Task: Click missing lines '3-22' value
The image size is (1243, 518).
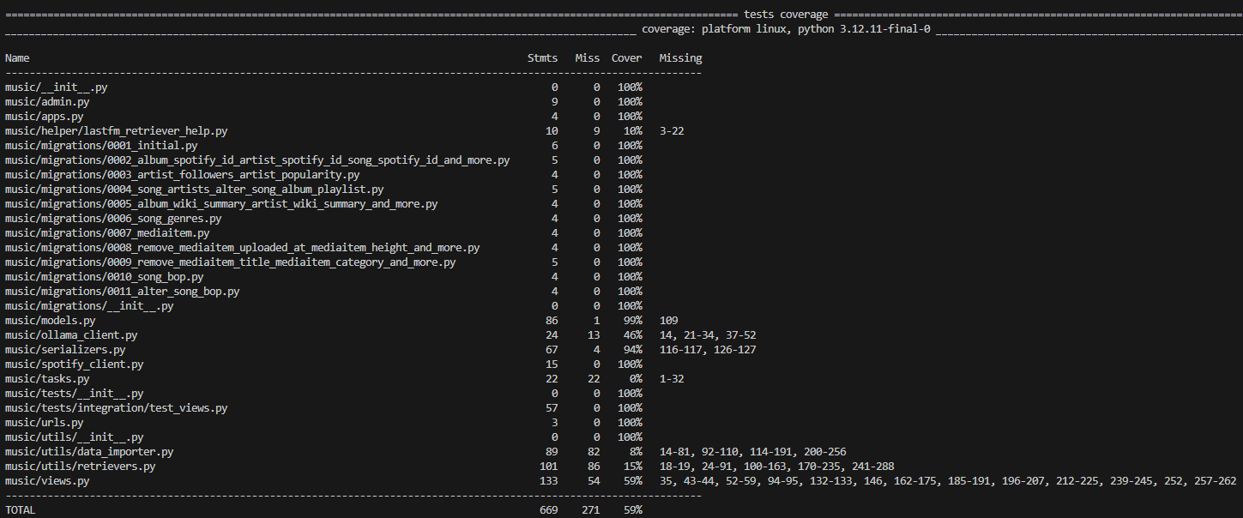Action: tap(672, 131)
